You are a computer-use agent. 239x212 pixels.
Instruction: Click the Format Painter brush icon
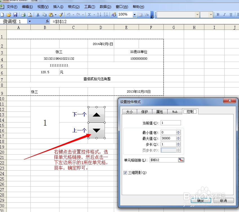coord(61,15)
